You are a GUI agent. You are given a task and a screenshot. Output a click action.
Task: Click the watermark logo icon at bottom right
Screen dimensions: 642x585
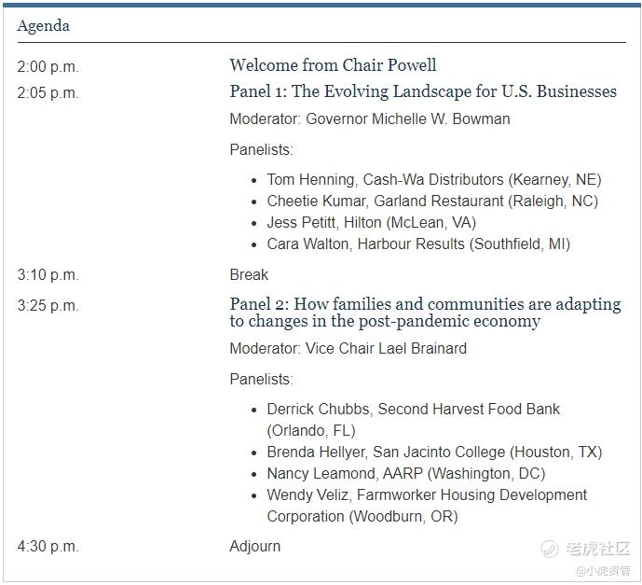pyautogui.click(x=550, y=549)
